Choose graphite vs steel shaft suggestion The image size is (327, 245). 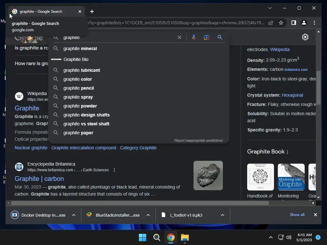pos(139,124)
